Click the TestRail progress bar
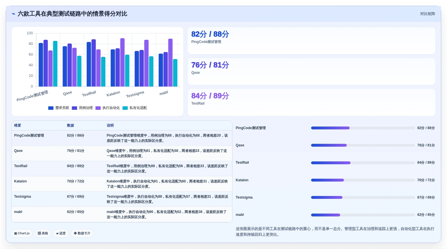 pos(363,163)
